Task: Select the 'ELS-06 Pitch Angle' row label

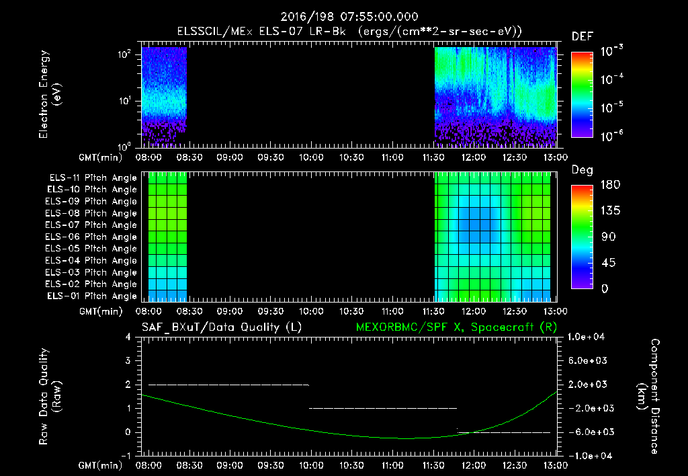Action: click(91, 237)
